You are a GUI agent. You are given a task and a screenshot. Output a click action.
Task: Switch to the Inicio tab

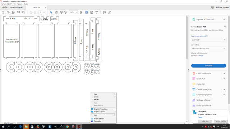click(4, 7)
